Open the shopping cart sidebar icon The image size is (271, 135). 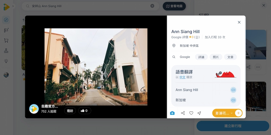click(6, 40)
